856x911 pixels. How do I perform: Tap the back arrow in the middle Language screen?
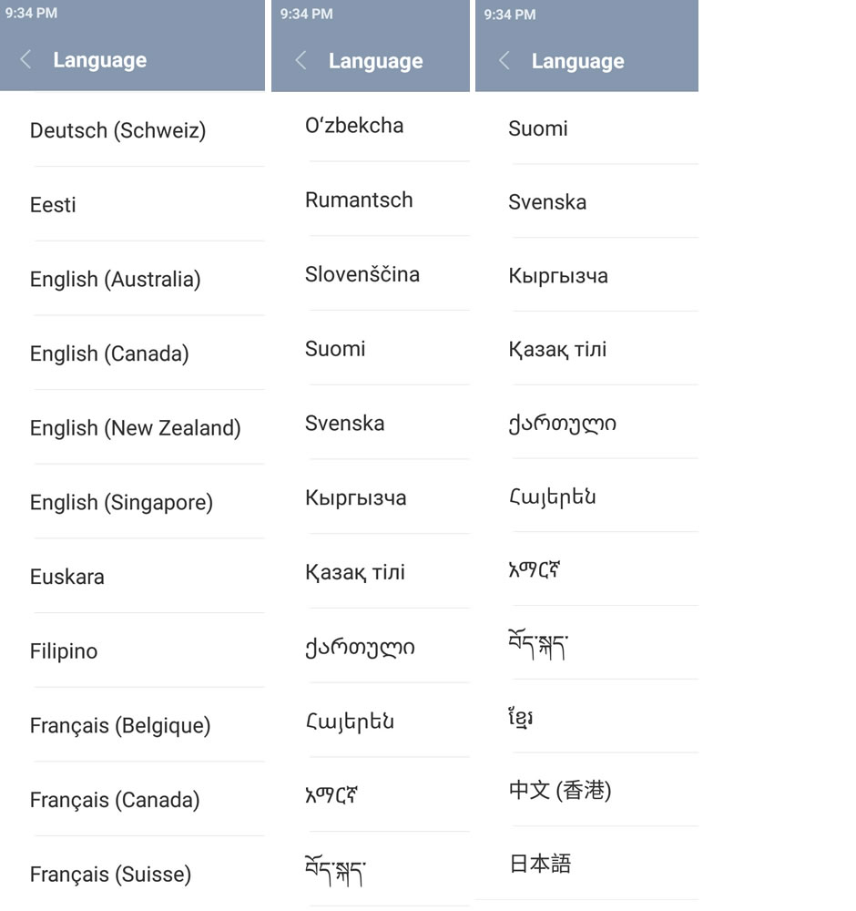click(x=301, y=61)
